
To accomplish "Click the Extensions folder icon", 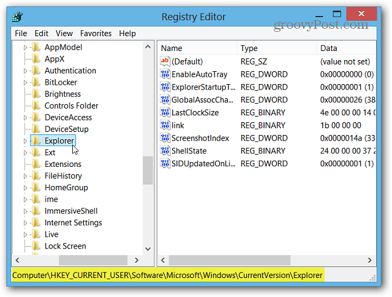I will pos(37,164).
